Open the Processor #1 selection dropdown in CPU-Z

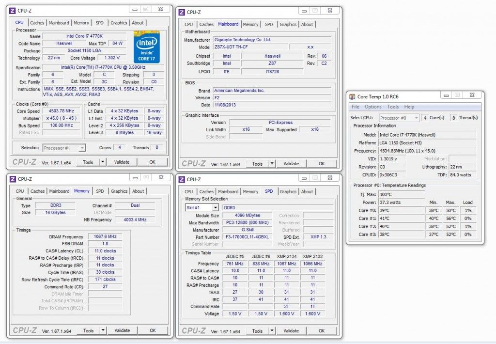(x=82, y=148)
